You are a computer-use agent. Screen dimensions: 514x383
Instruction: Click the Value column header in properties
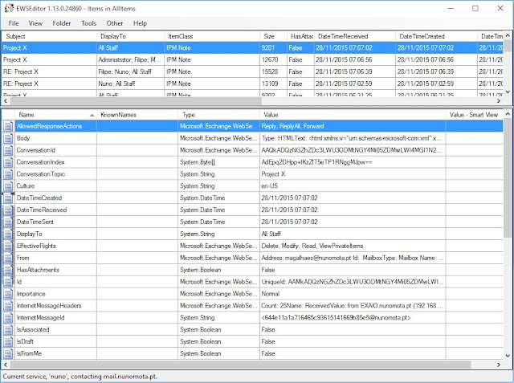[x=353, y=115]
